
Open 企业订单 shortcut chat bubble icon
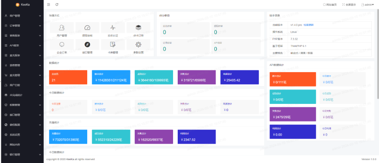(61, 44)
